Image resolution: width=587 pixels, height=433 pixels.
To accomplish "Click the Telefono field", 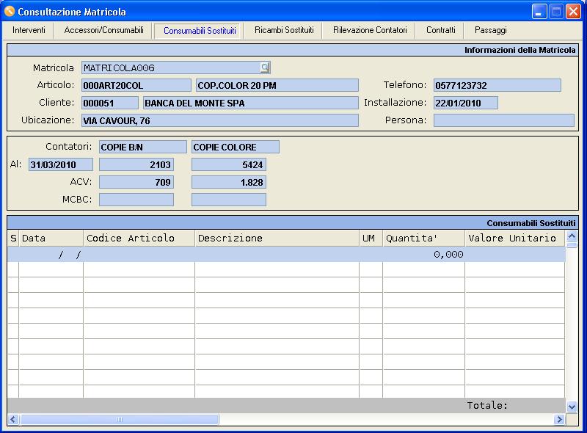I will coord(497,85).
